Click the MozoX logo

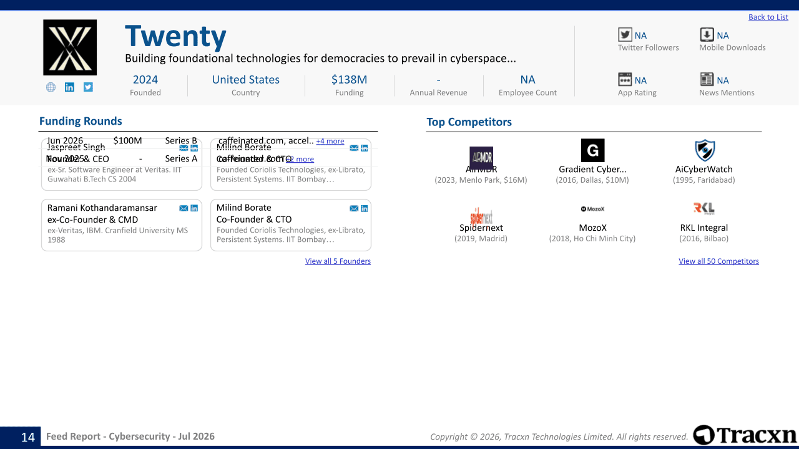click(592, 209)
